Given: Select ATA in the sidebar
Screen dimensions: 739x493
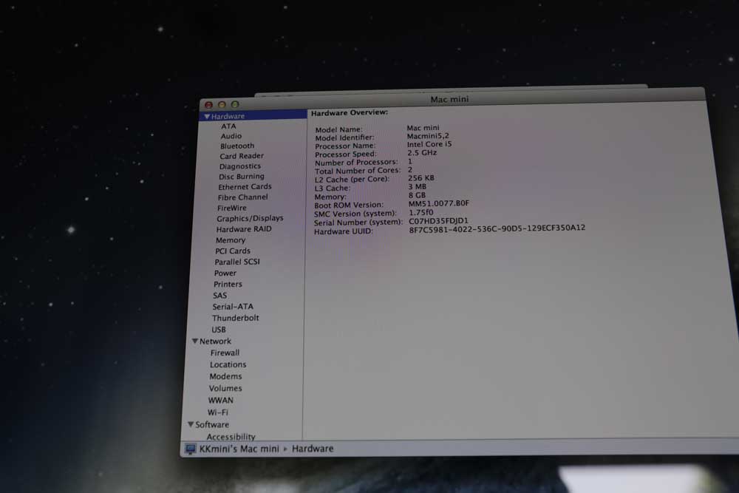Looking at the screenshot, I should (228, 126).
